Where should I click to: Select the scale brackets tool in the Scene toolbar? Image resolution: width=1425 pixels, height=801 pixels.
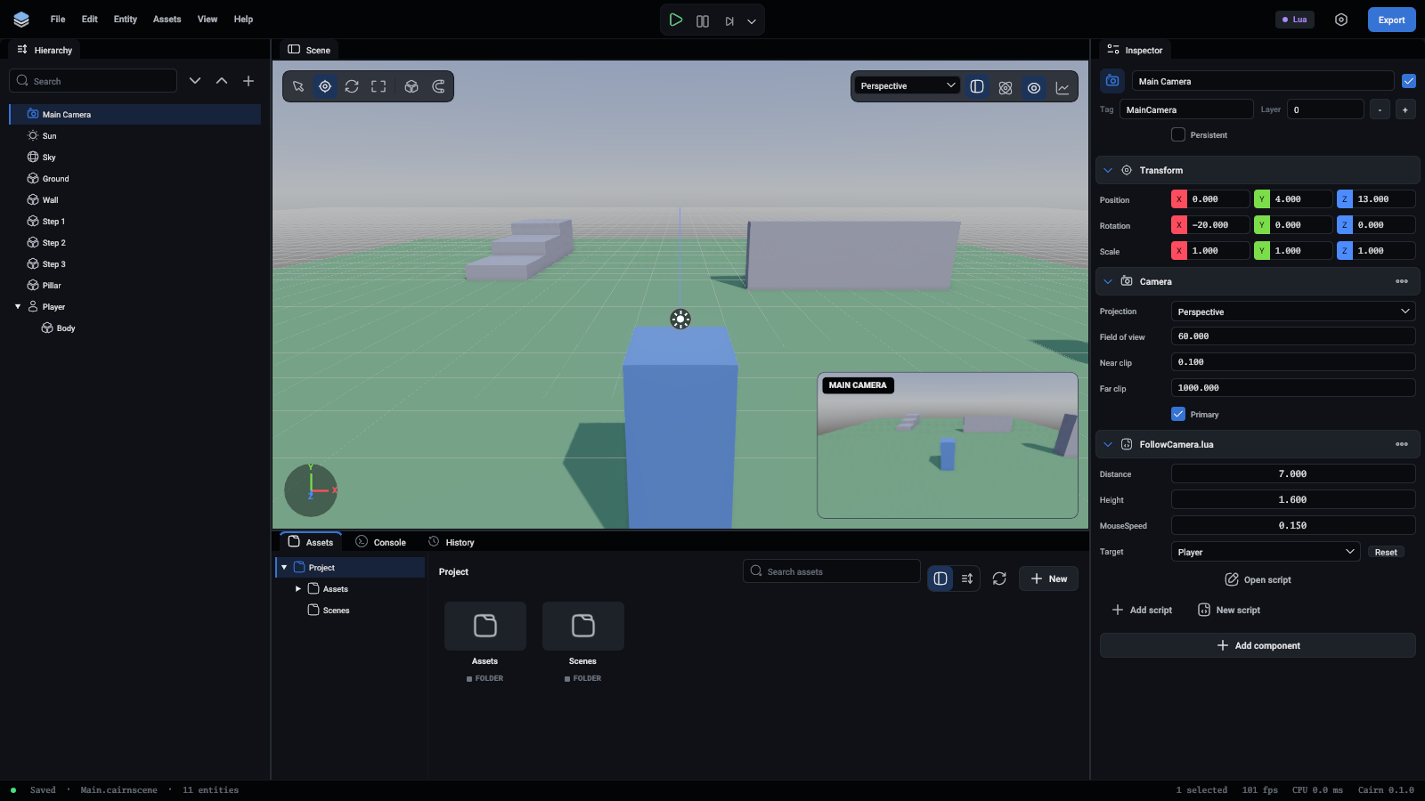click(x=379, y=86)
